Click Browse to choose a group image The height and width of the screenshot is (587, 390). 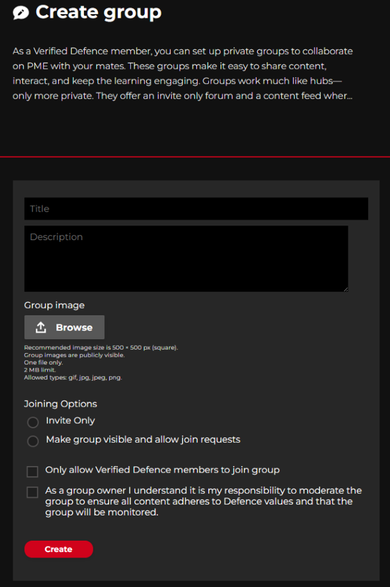pos(64,327)
